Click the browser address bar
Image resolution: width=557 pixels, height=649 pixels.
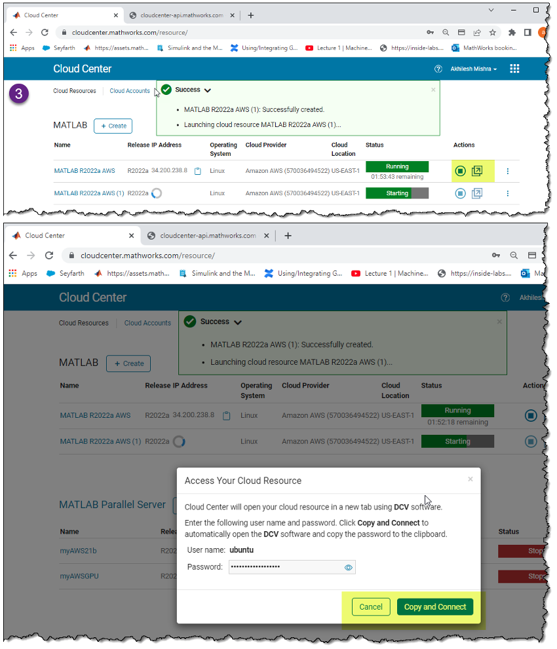point(197,31)
